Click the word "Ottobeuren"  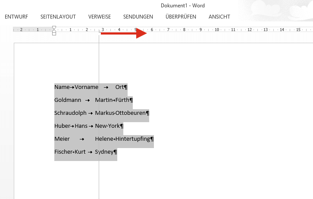(131, 113)
